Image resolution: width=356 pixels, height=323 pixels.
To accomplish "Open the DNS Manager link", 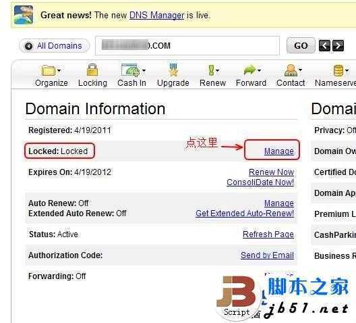I will (x=156, y=16).
